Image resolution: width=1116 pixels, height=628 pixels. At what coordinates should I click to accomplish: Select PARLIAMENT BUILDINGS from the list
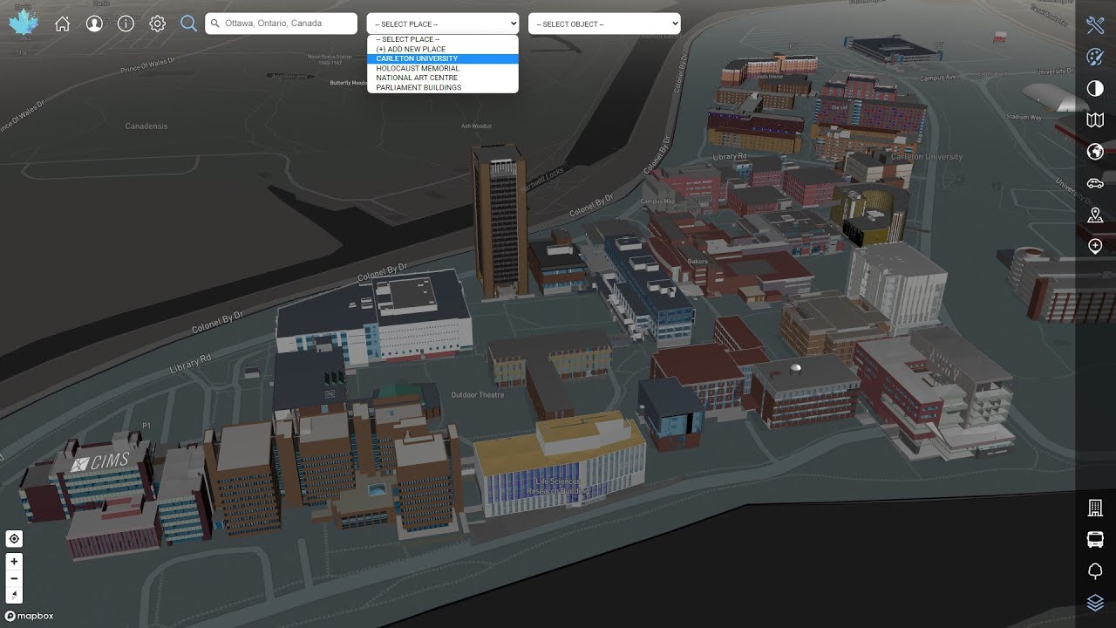(x=443, y=87)
